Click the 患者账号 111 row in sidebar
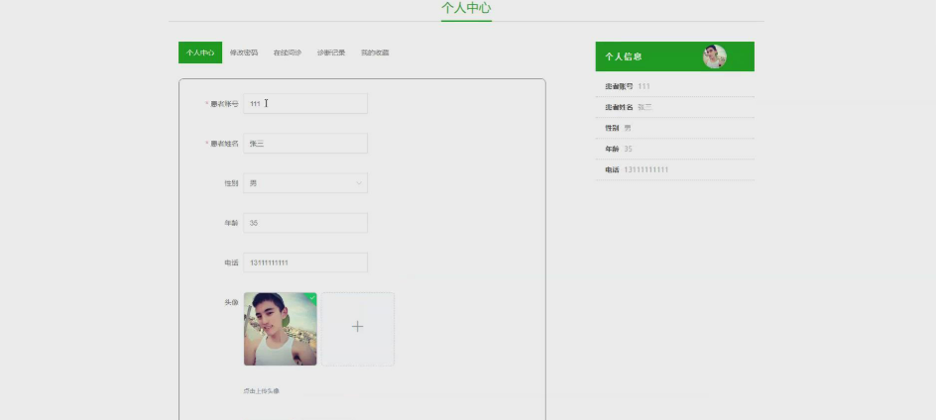 [674, 86]
